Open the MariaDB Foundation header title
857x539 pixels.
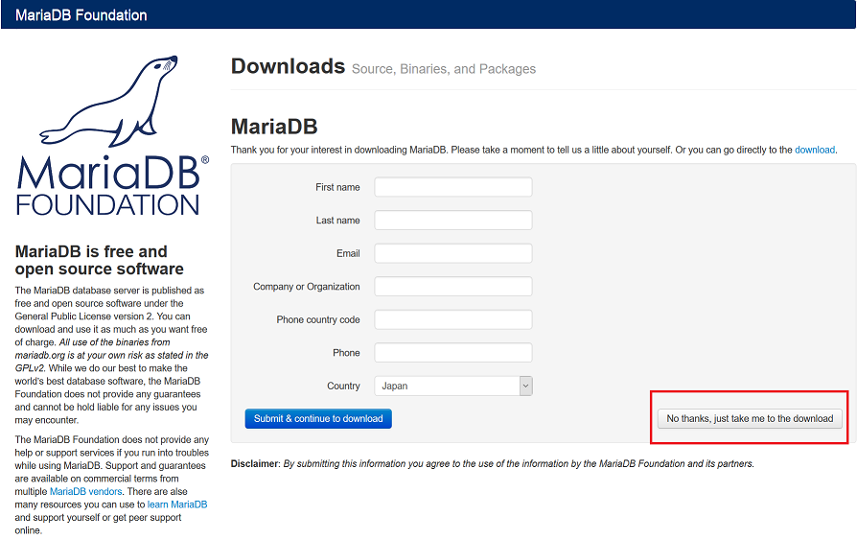[81, 14]
